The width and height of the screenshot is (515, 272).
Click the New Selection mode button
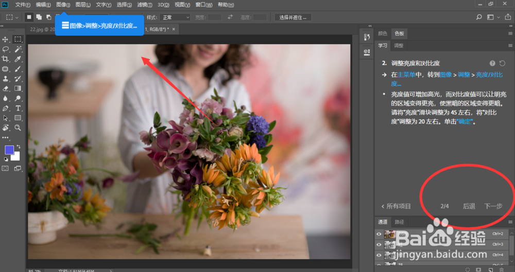coord(29,17)
